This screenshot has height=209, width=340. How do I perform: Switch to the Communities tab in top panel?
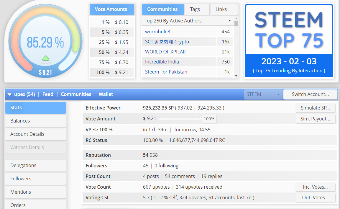[x=163, y=9]
